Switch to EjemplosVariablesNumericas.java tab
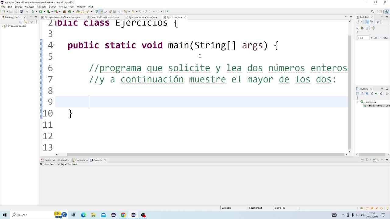 [x=61, y=17]
